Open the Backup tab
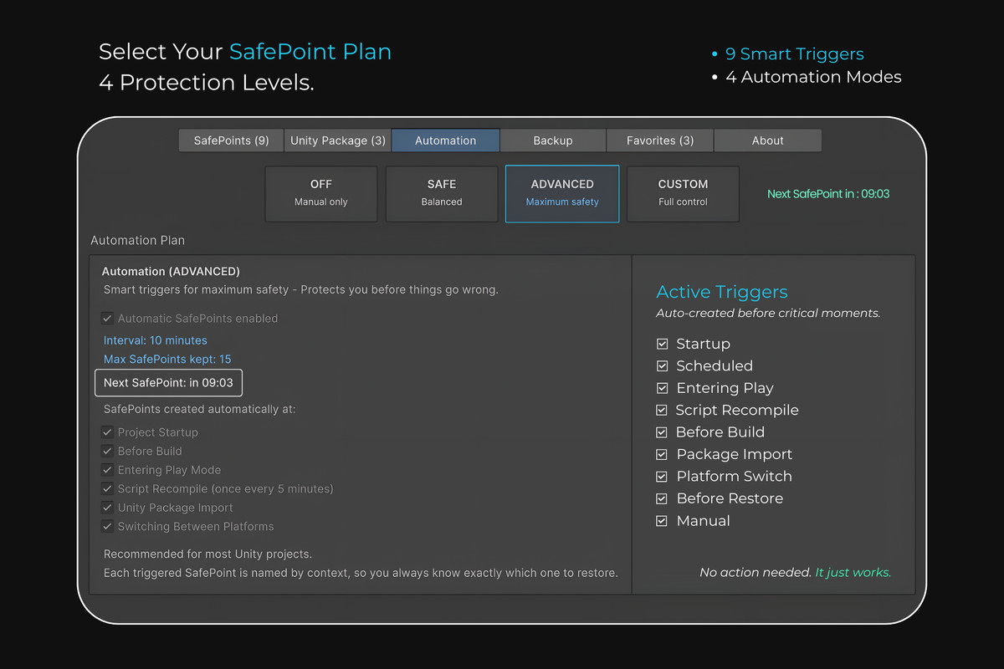Image resolution: width=1004 pixels, height=669 pixels. (x=553, y=140)
